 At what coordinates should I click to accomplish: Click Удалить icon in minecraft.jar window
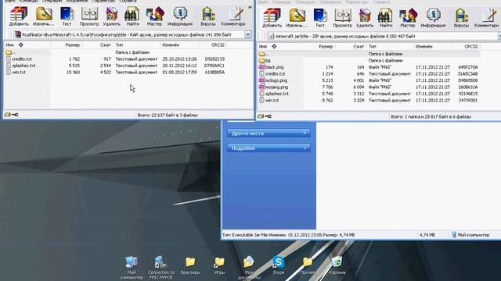tap(365, 17)
